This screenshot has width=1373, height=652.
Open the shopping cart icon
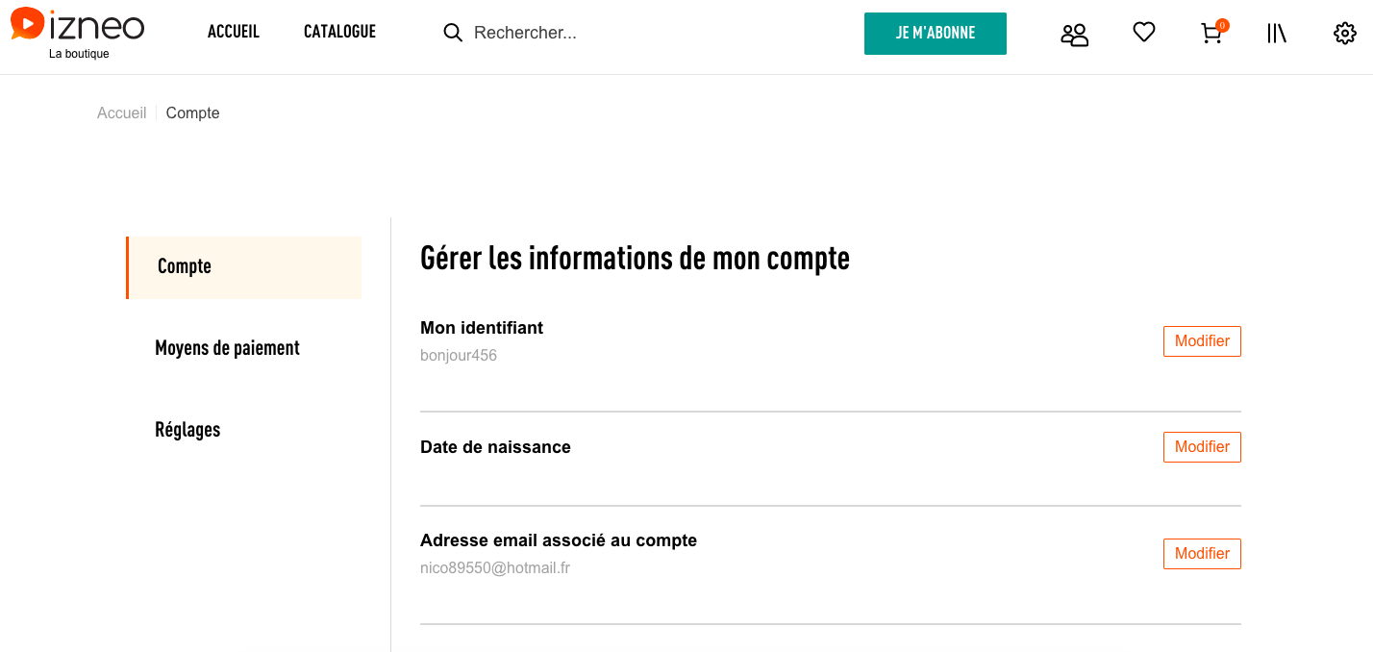(x=1211, y=34)
